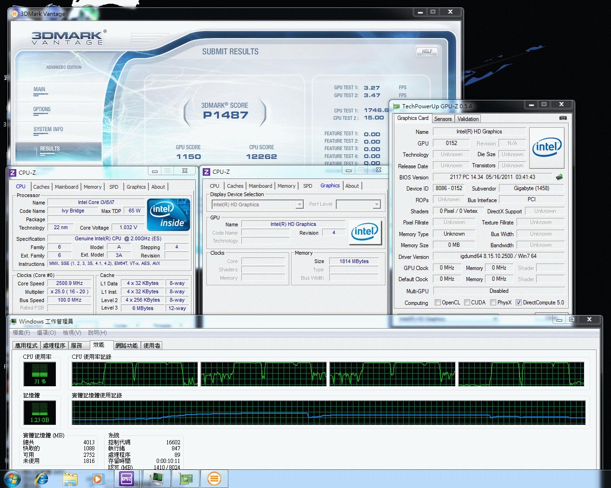The height and width of the screenshot is (488, 611).
Task: Switch to CPU-Z via its taskbar icon
Action: pyautogui.click(x=126, y=478)
